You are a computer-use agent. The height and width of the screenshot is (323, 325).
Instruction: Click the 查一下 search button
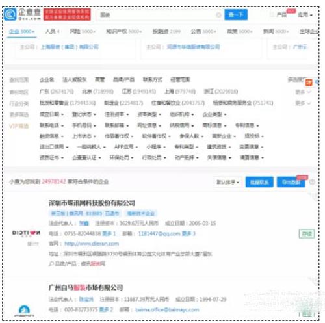(x=236, y=15)
